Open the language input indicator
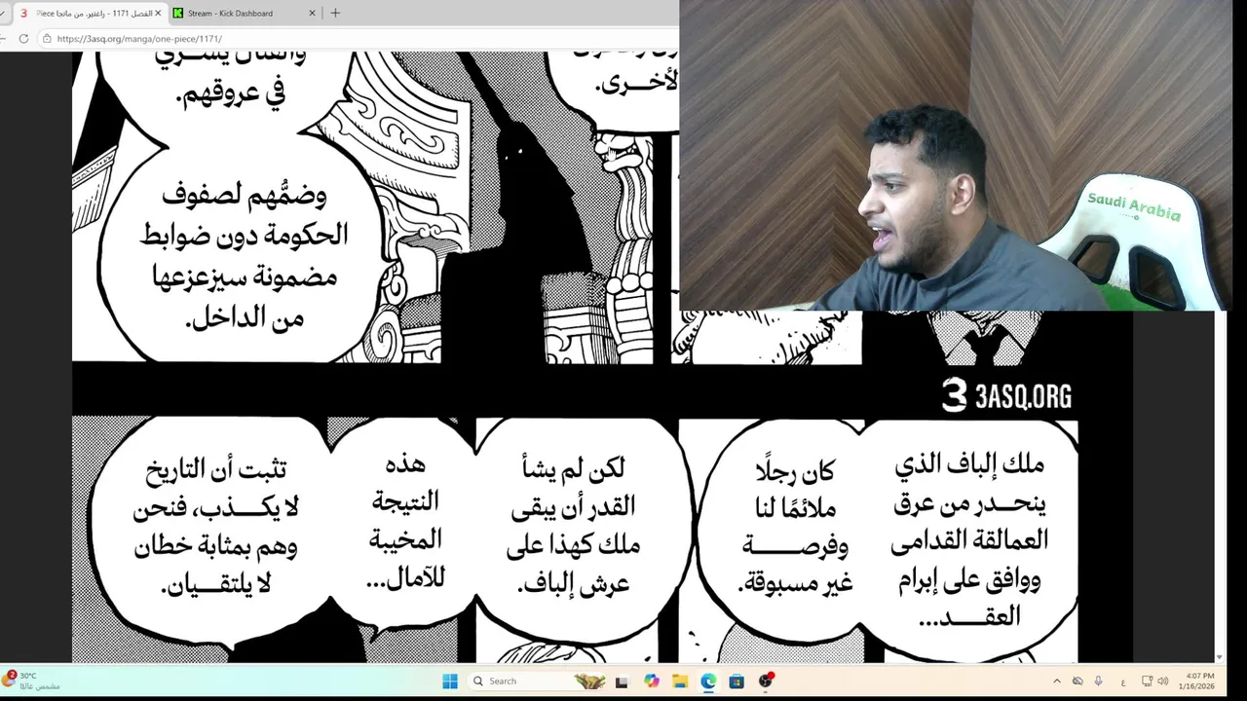1247x701 pixels. coord(1123,681)
